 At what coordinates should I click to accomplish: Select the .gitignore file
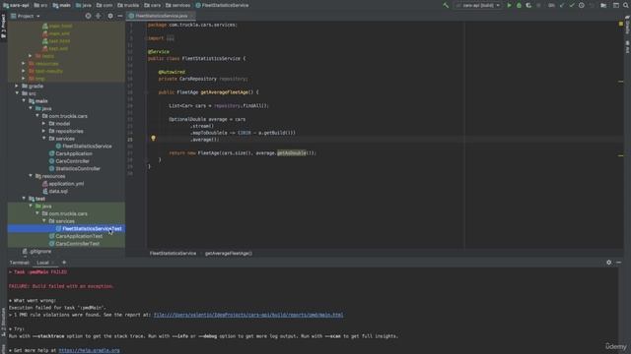[37, 252]
